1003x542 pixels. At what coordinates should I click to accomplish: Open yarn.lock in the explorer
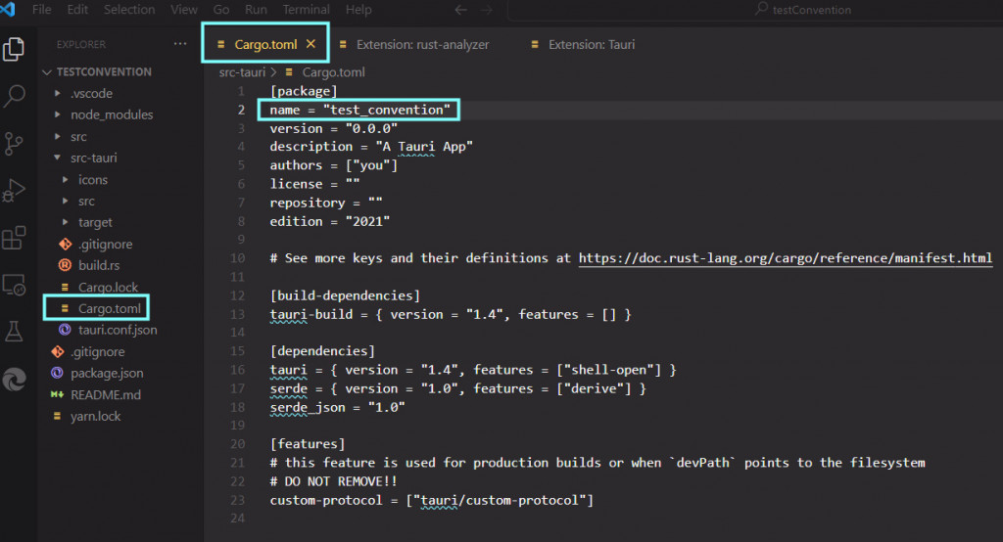click(95, 416)
